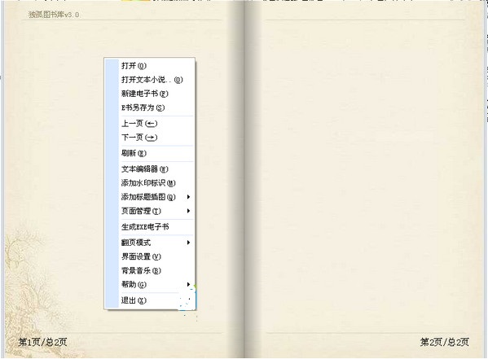
Task: Choose E书另存为 menu option
Action: coord(149,107)
